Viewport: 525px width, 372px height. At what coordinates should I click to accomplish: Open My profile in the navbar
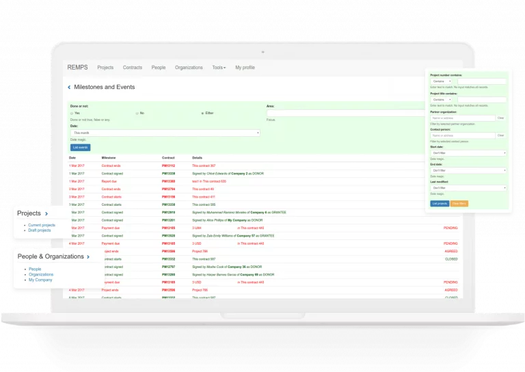click(245, 68)
